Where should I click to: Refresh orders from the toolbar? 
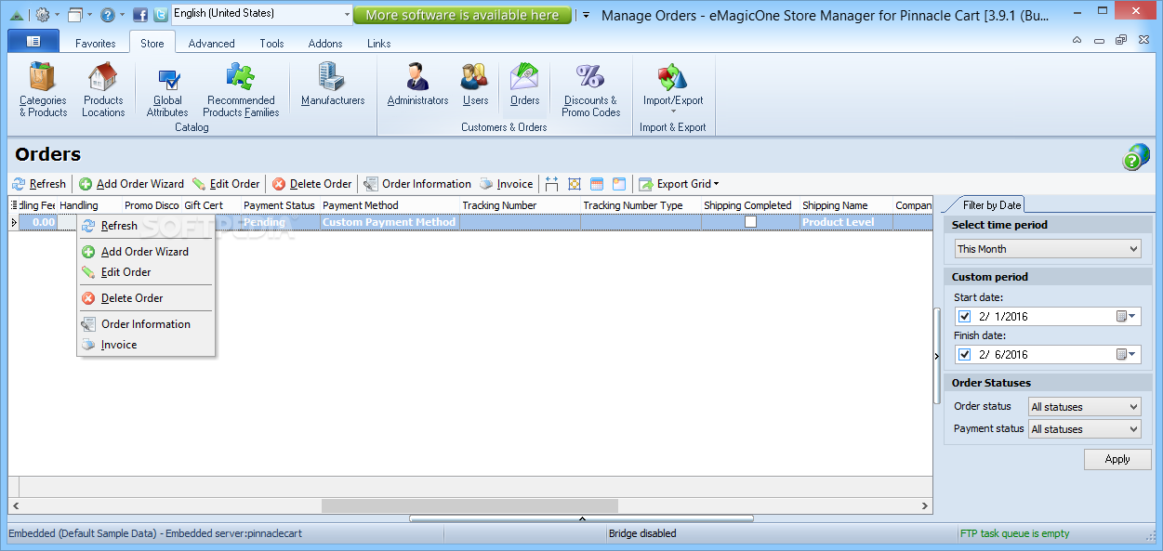tap(39, 184)
